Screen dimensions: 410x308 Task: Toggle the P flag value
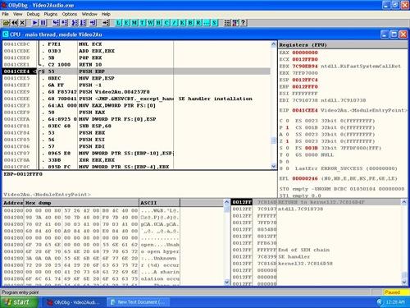point(287,127)
